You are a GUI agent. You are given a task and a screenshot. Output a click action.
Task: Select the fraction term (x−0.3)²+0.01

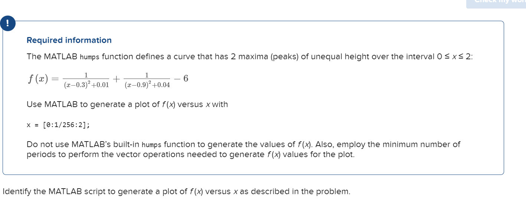(86, 84)
